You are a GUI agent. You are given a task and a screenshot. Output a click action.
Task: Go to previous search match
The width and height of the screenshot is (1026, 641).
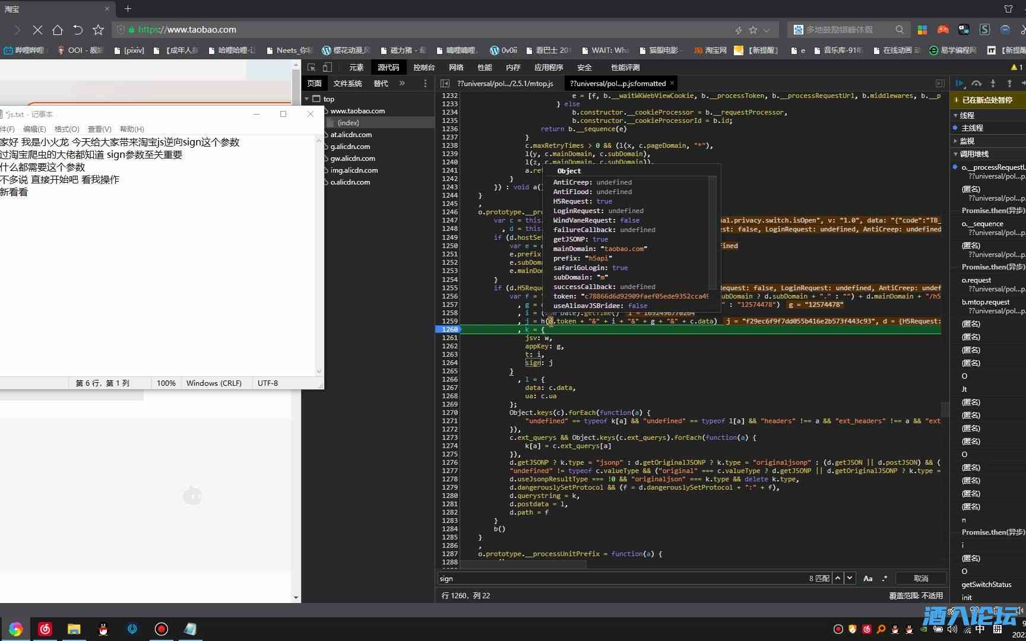coord(838,578)
